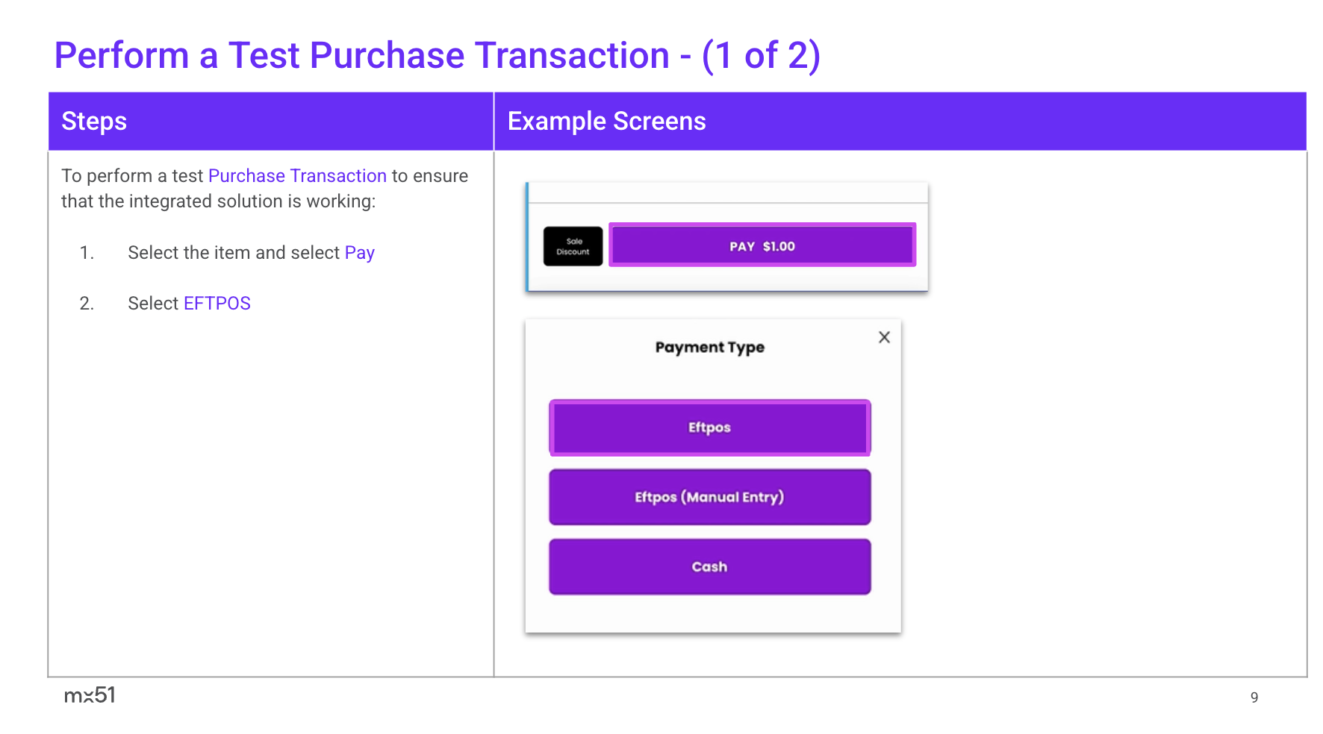Click the black Sale Discount button

[x=573, y=246]
